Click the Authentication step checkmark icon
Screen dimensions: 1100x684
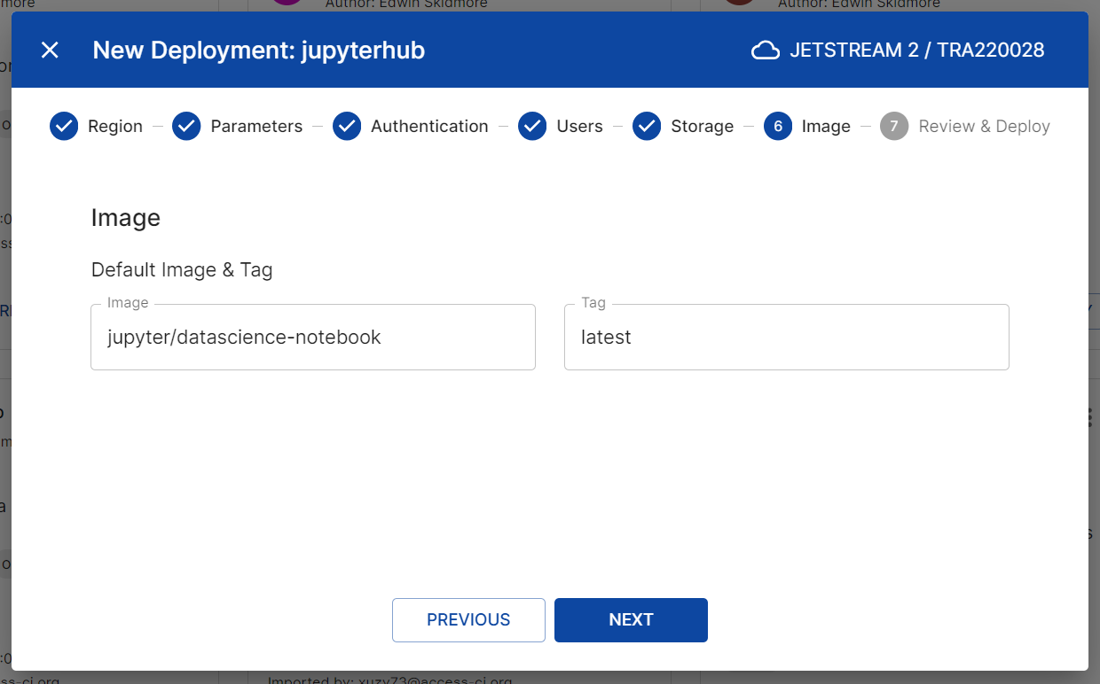click(347, 127)
